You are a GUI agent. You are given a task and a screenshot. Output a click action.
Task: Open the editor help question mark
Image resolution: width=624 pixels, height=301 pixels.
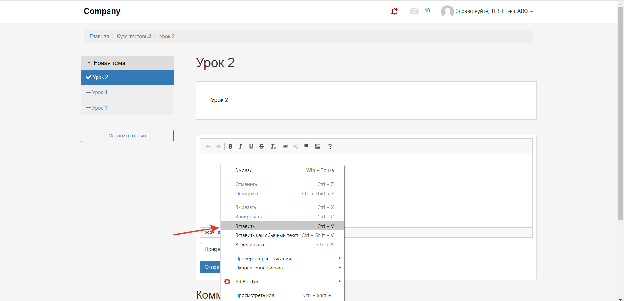[x=330, y=146]
